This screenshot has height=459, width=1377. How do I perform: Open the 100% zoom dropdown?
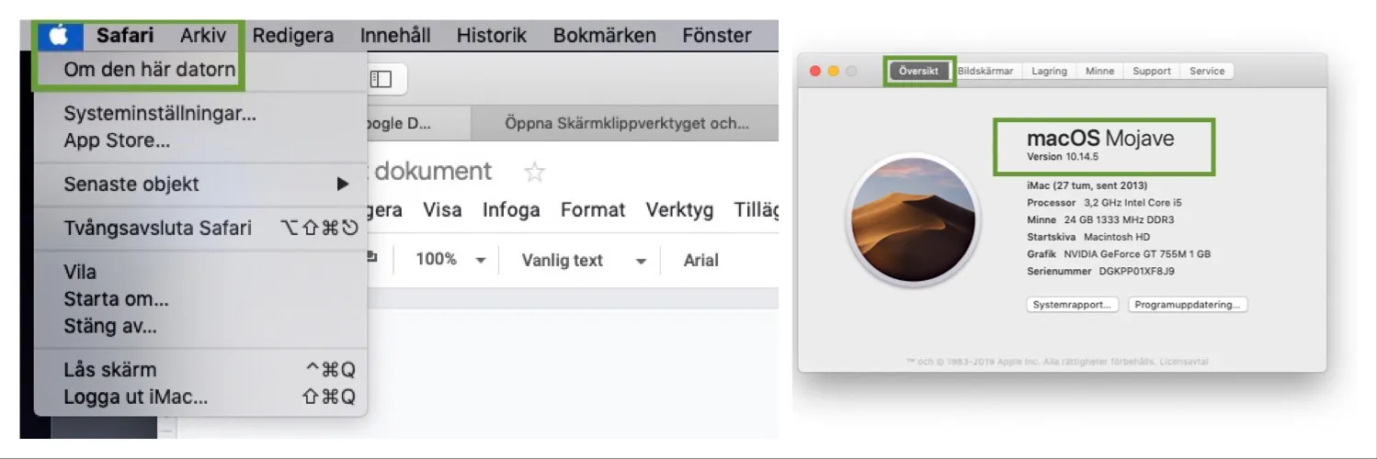pos(450,260)
